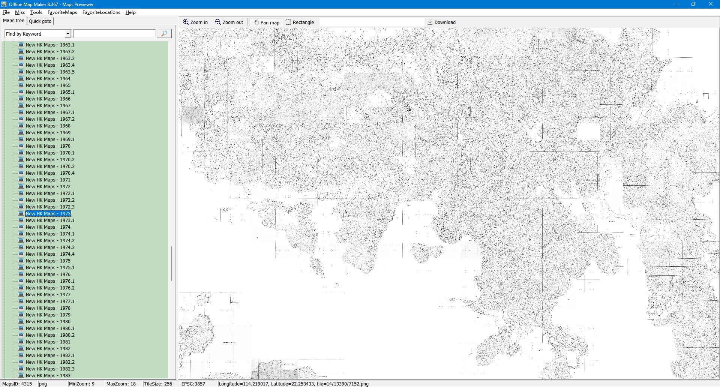Select New HK Maps - 1963.1 entry
This screenshot has height=387, width=720.
50,45
